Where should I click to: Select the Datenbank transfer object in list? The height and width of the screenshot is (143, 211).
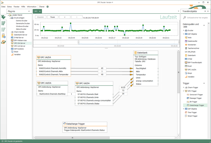(x=190, y=55)
